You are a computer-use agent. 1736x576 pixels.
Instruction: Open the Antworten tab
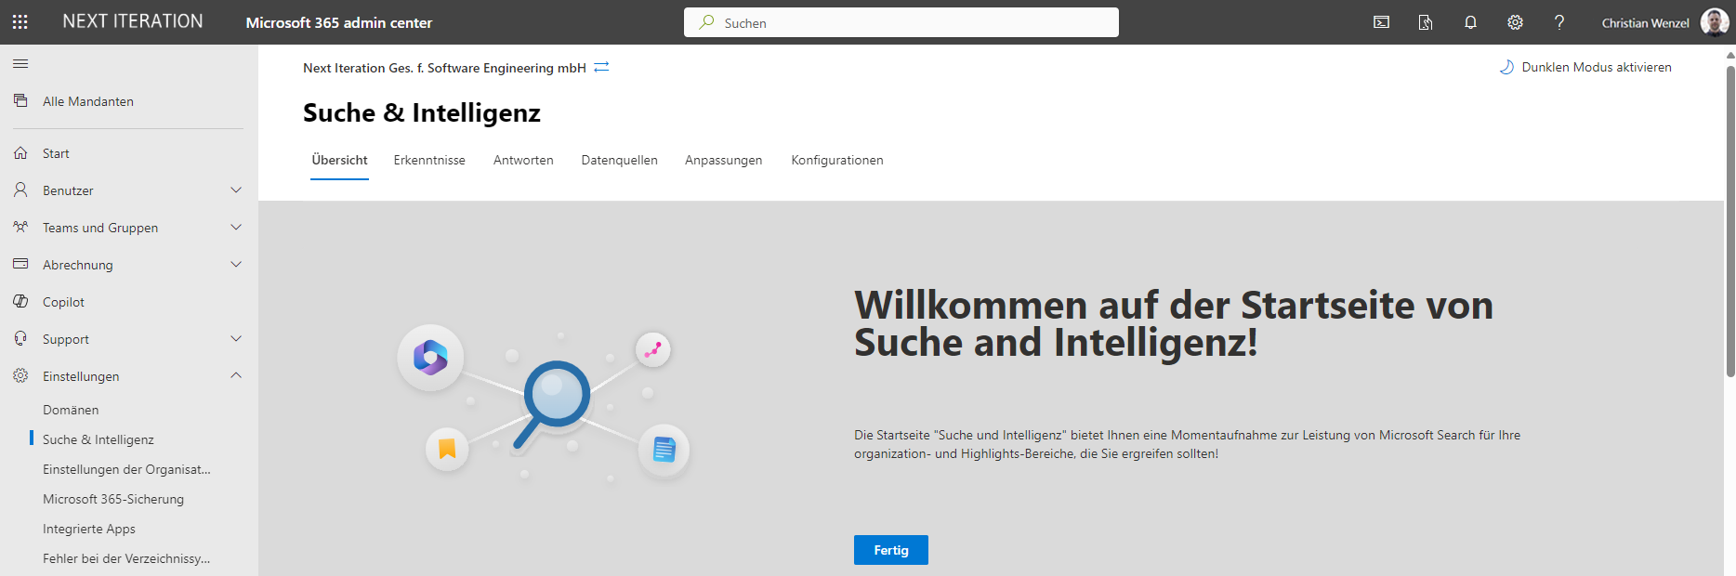point(523,161)
